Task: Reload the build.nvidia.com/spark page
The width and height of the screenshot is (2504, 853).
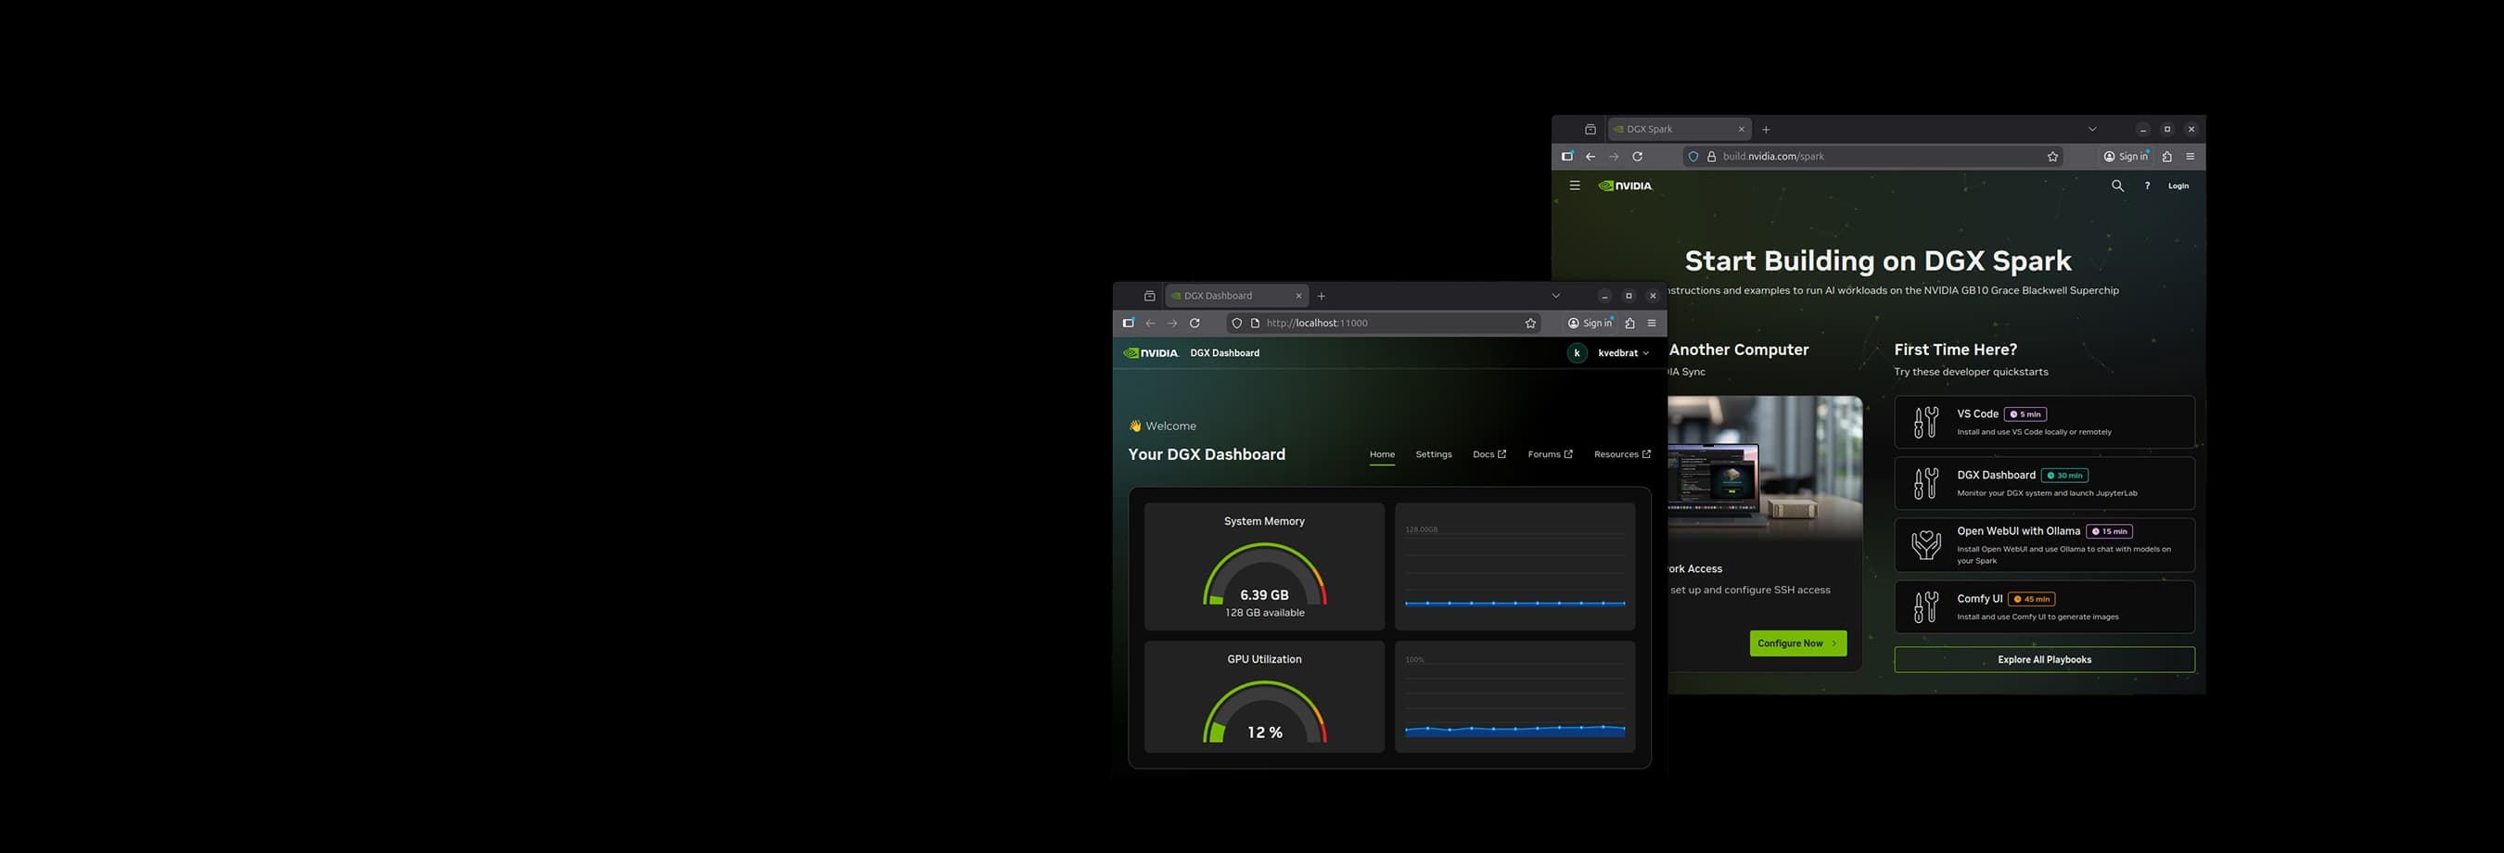Action: pyautogui.click(x=1637, y=157)
